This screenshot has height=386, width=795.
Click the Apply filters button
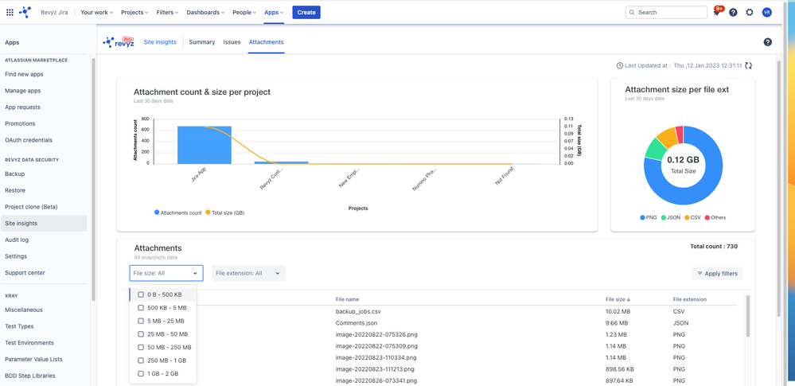coord(717,274)
